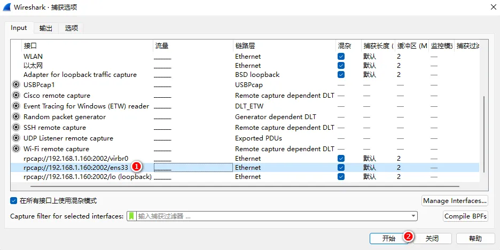Click the 流量 column header
Image resolution: width=500 pixels, height=250 pixels.
[x=193, y=46]
